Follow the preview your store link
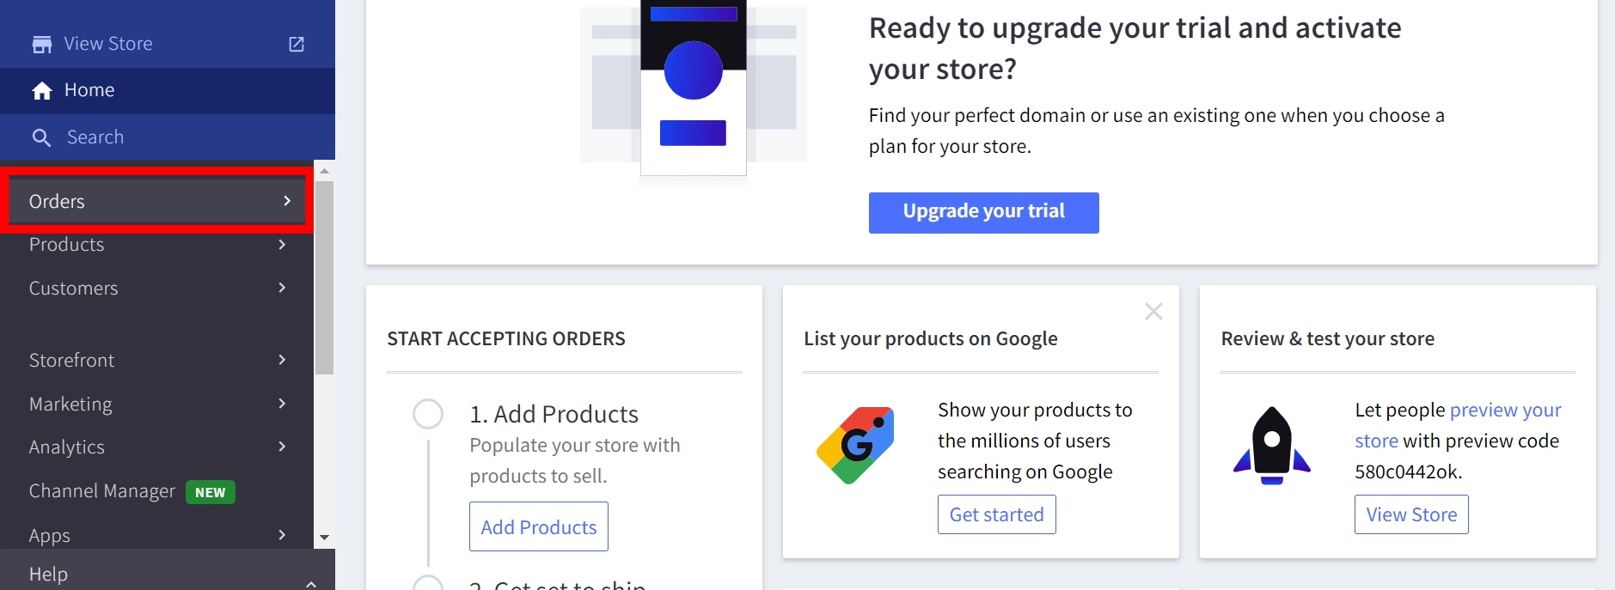The width and height of the screenshot is (1615, 590). point(1505,411)
